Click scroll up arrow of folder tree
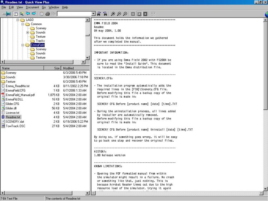Screen dimensions: 268x201 [x=88, y=20]
